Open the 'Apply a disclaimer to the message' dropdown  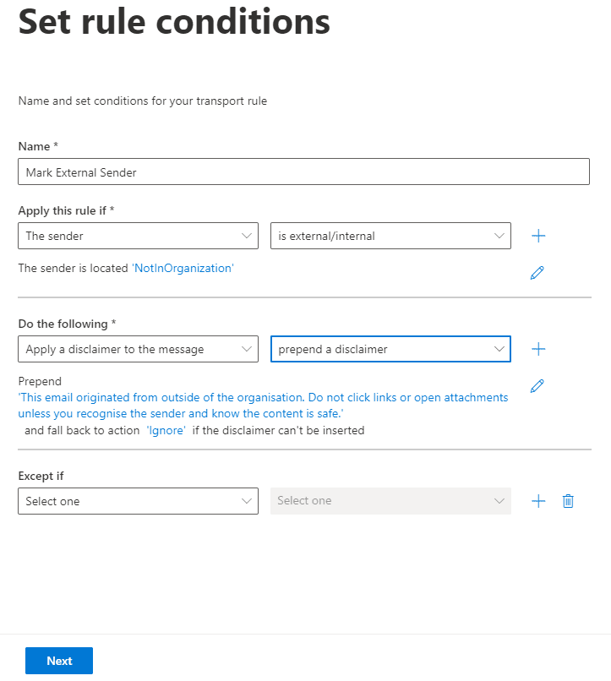click(x=138, y=349)
